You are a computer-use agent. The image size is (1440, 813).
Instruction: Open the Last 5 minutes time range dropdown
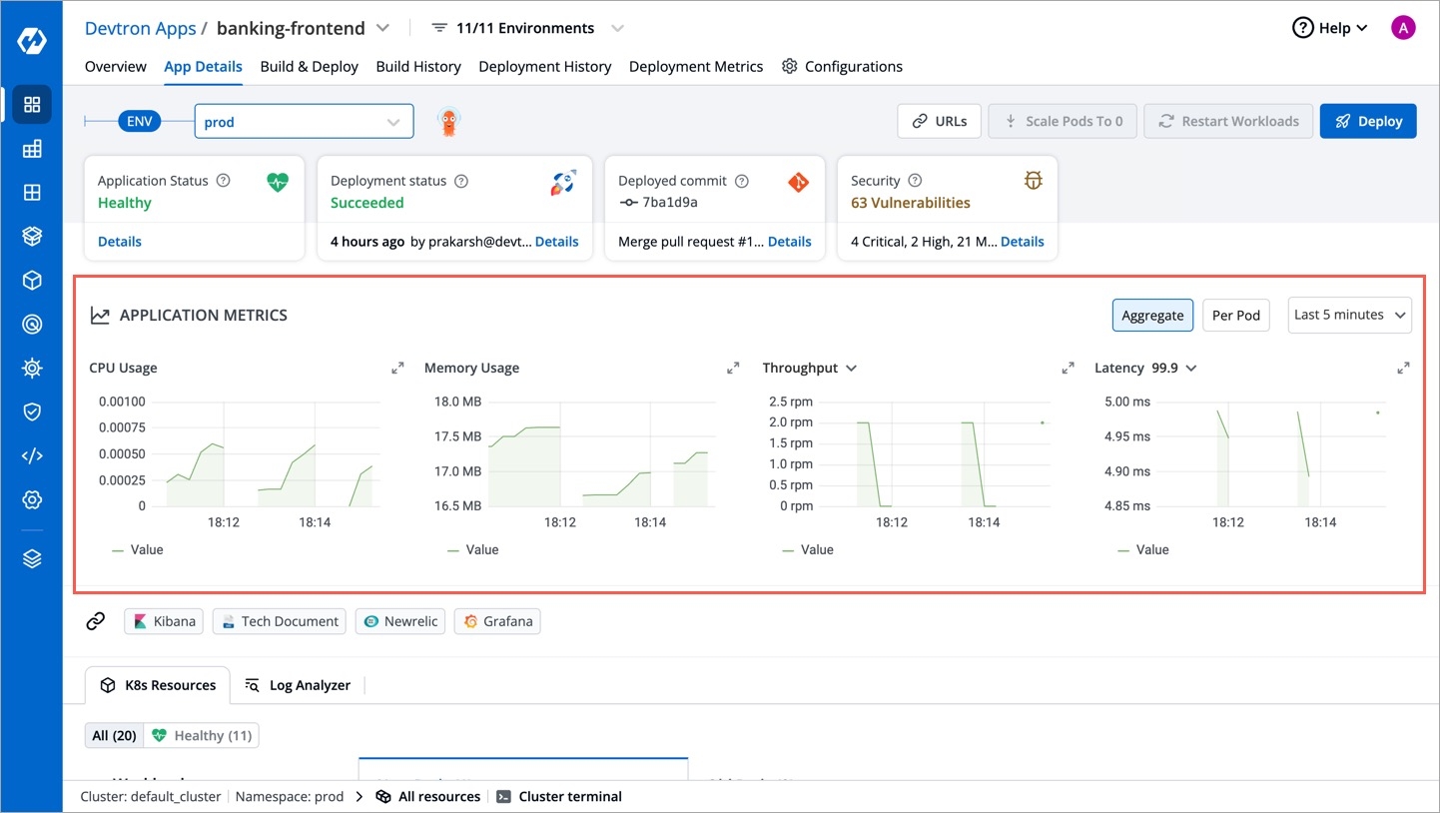click(x=1349, y=315)
